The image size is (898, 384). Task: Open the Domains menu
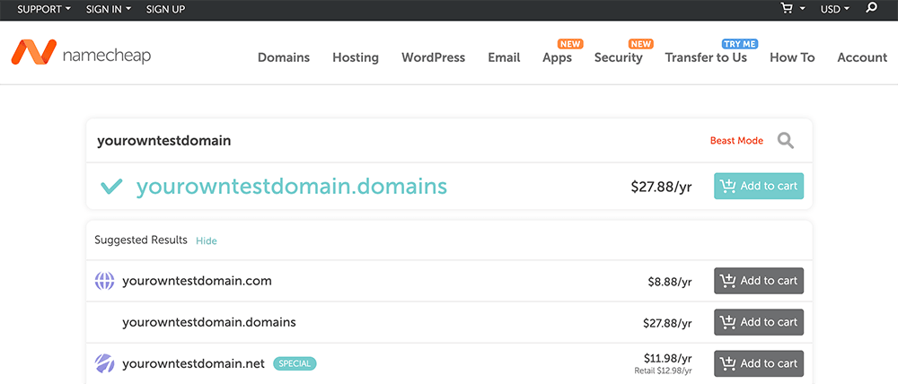coord(284,57)
